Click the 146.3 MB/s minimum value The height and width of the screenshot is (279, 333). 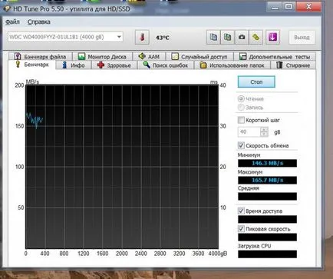pos(267,163)
